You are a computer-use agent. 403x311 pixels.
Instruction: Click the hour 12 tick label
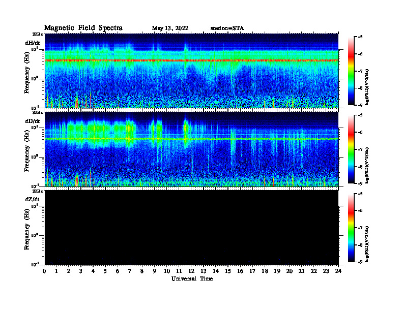191,271
